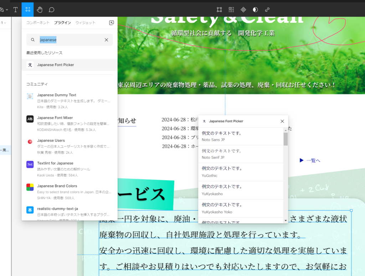Click the realistic-dummy-text-ja plugin icon

tap(30, 210)
